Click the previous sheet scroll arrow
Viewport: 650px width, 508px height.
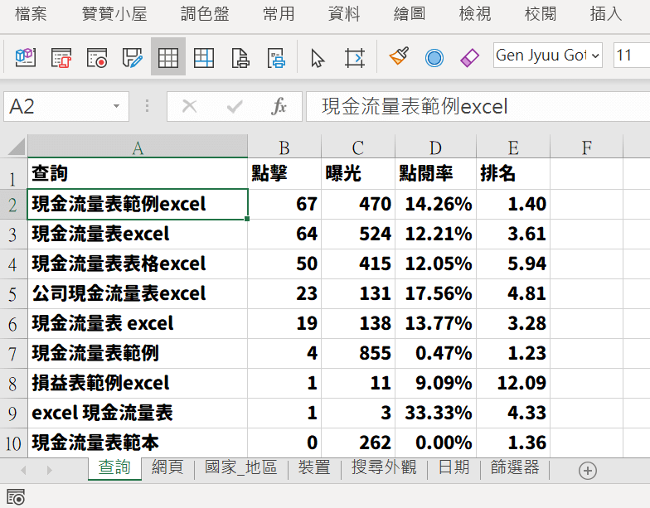point(23,471)
